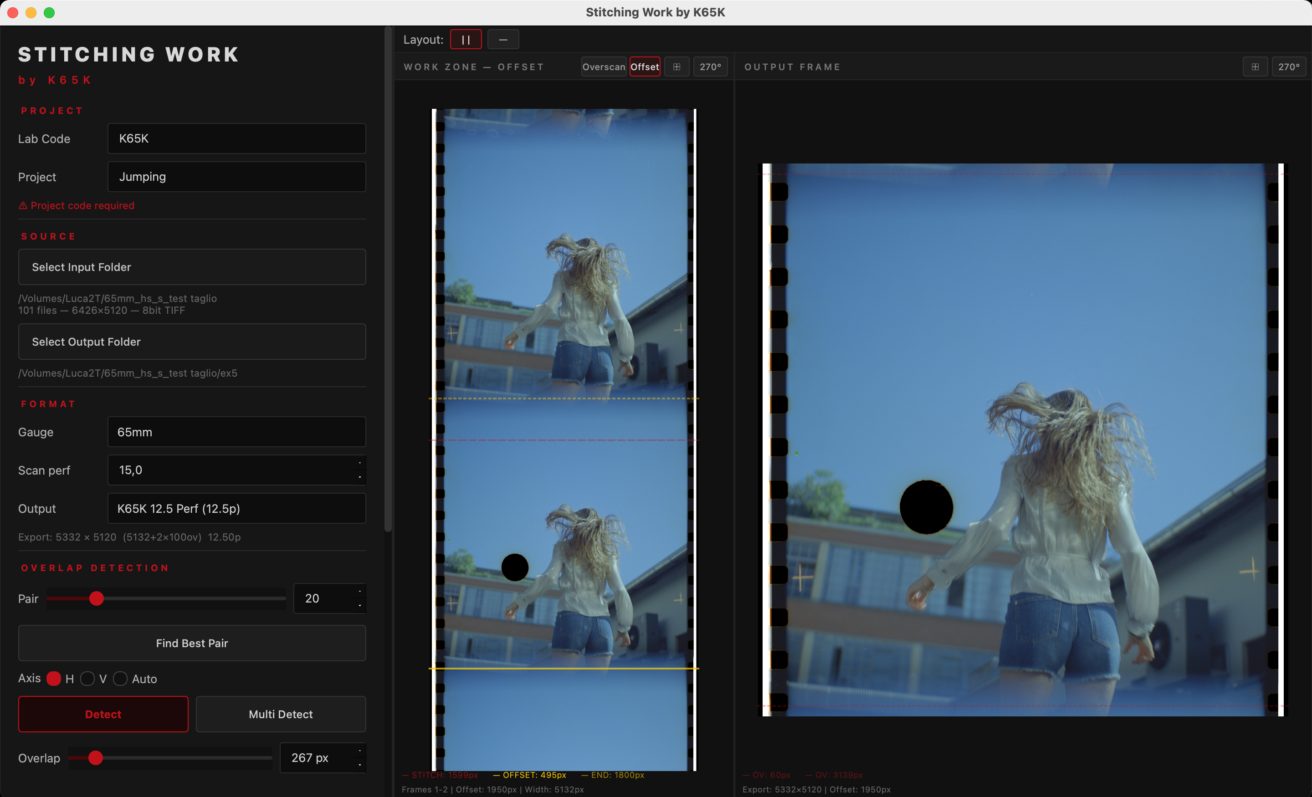Increment the Scan perf value
This screenshot has height=797, width=1312.
(360, 464)
